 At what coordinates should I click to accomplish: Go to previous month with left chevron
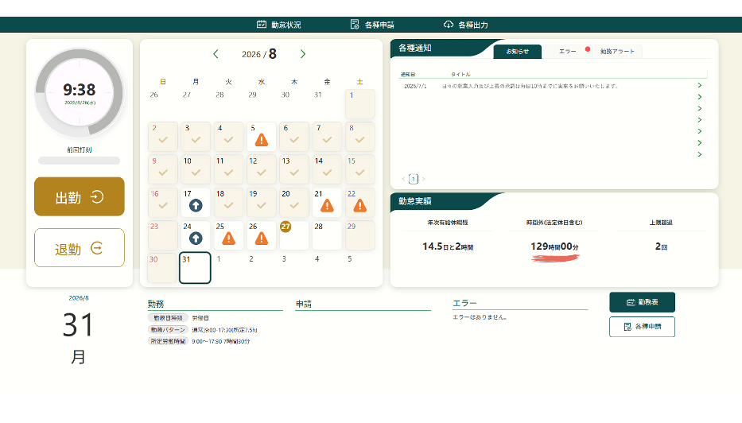click(216, 54)
